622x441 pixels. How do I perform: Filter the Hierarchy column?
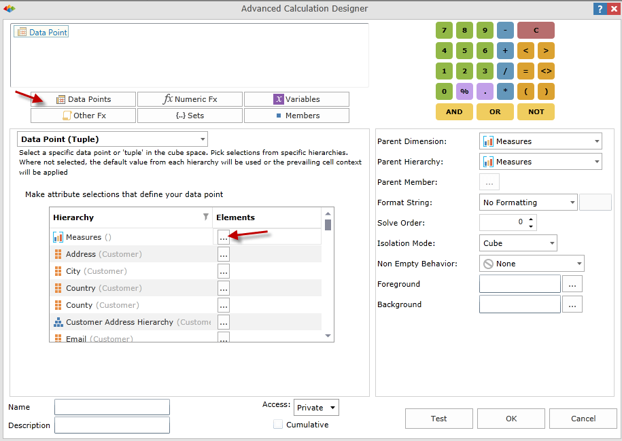point(206,217)
